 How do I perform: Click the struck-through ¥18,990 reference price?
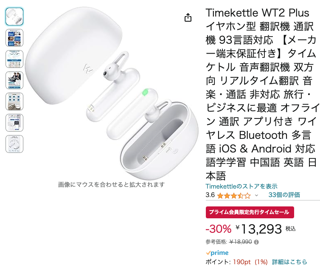point(240,242)
